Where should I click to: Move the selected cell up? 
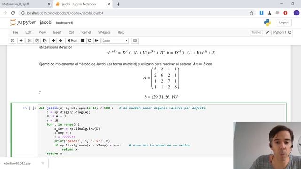tap(53, 41)
